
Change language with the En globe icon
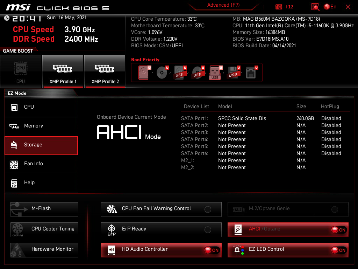[330, 7]
